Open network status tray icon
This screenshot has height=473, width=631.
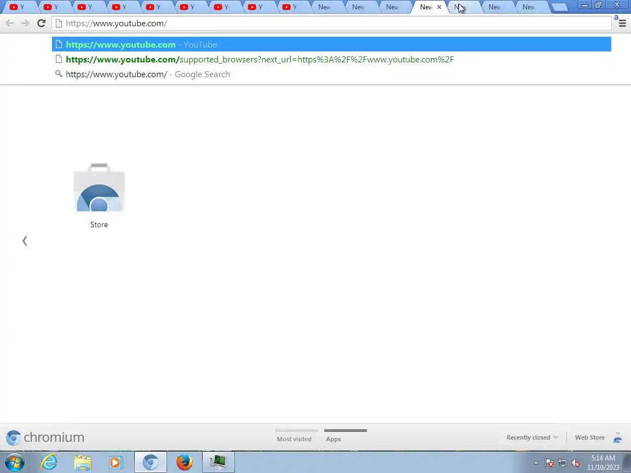click(x=563, y=463)
